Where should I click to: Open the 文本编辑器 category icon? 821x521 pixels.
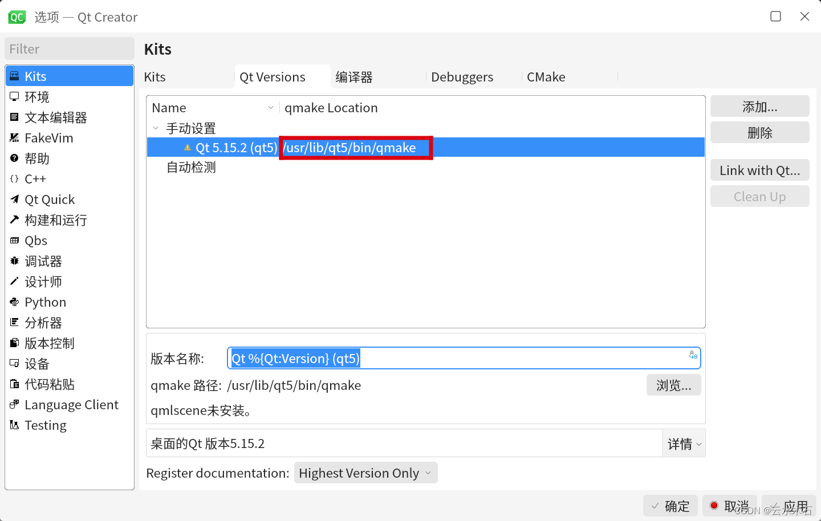point(15,117)
